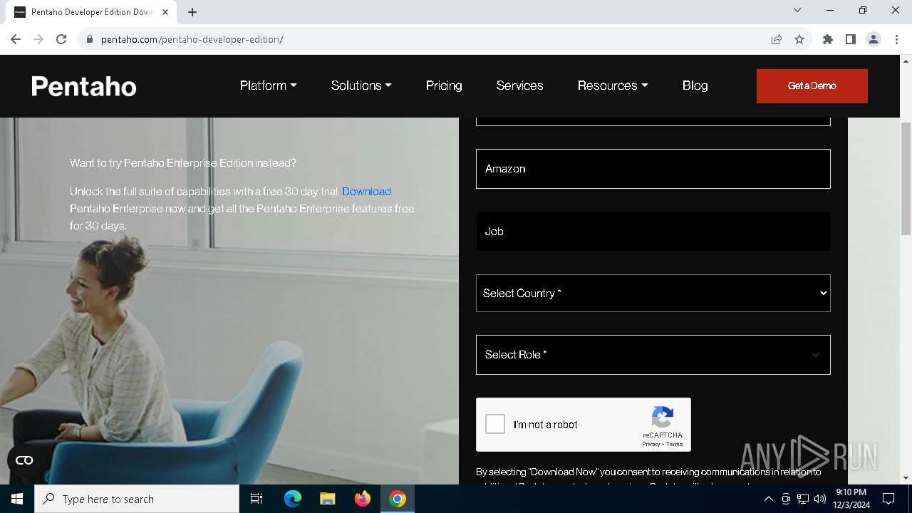Click the taskbar search box
This screenshot has width=912, height=513.
(137, 499)
